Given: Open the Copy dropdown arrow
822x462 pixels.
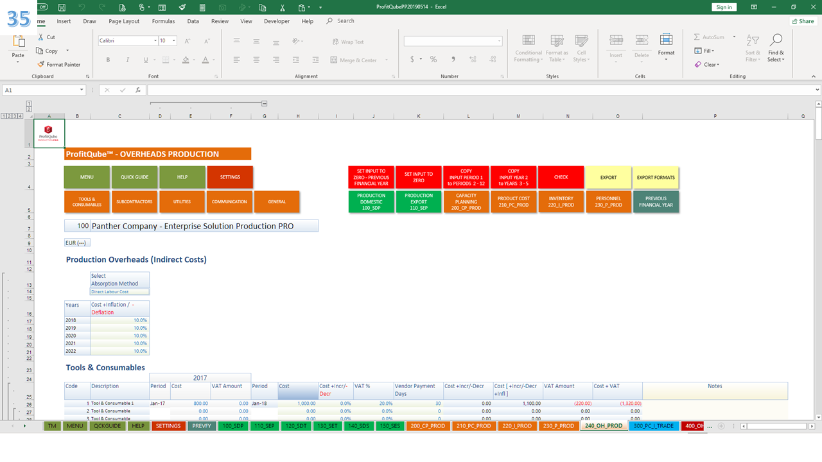Looking at the screenshot, I should [67, 51].
